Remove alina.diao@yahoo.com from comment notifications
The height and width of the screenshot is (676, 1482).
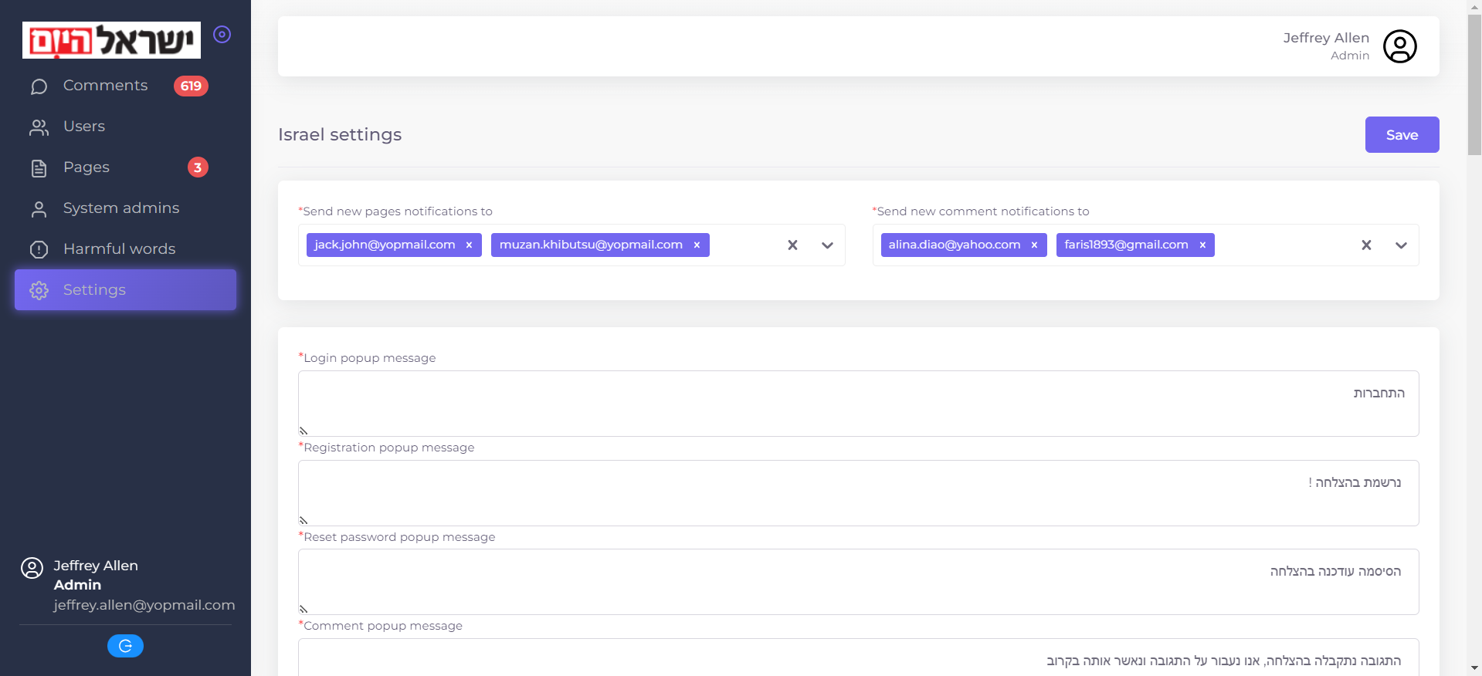[x=1034, y=245]
